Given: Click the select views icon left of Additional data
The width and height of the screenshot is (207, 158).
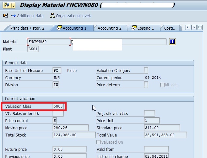Looking at the screenshot, I should pos(6,16).
